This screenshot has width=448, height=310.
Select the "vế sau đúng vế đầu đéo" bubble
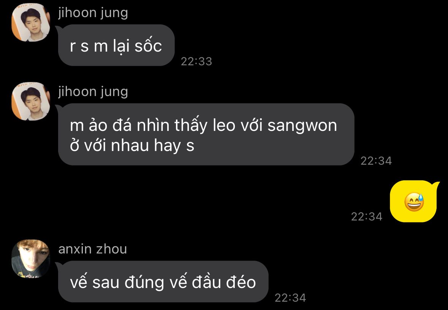[x=163, y=282]
